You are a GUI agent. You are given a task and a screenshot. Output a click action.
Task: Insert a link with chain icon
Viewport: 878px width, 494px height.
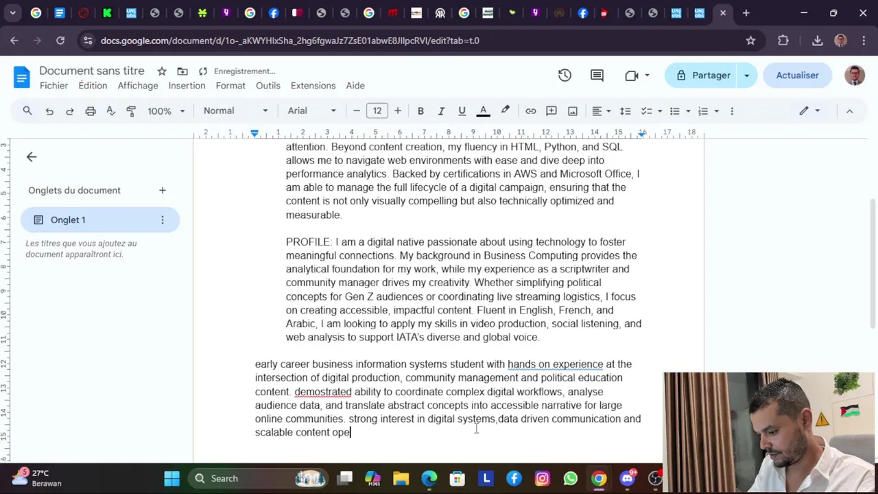(530, 110)
